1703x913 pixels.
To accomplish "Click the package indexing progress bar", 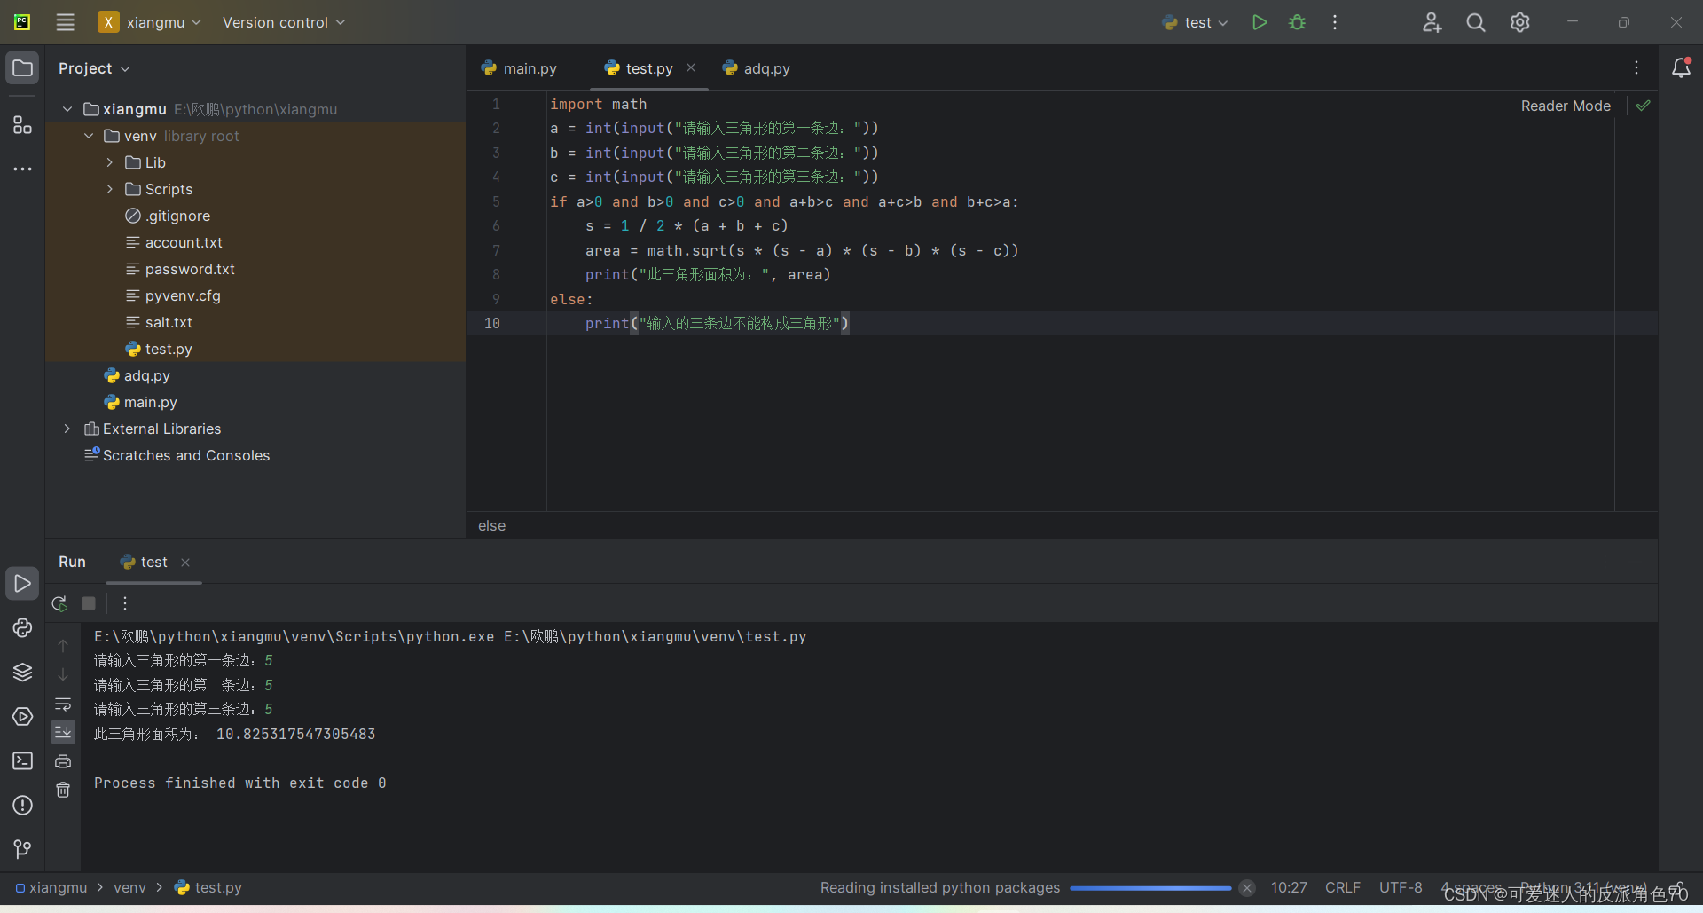I will (1149, 887).
